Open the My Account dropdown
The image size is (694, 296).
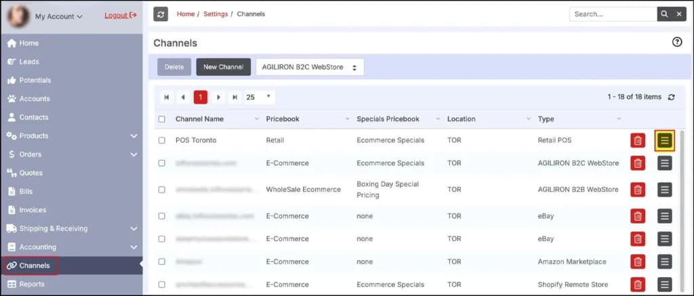59,17
